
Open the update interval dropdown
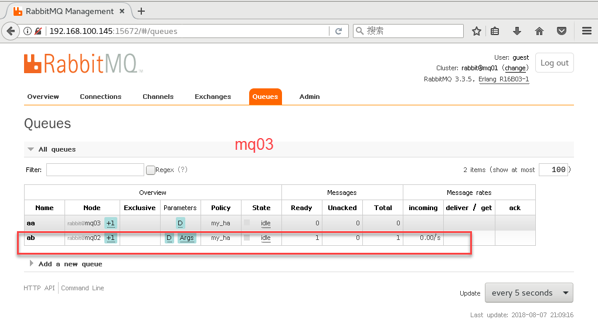coord(529,293)
